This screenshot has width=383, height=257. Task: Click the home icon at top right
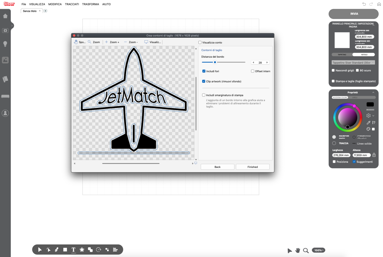click(x=379, y=4)
